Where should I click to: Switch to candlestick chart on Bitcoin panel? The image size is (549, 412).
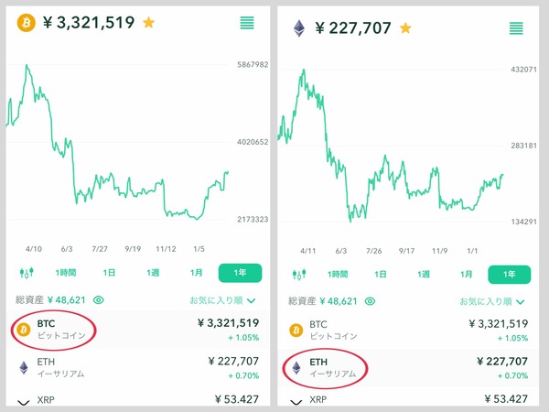(x=27, y=272)
